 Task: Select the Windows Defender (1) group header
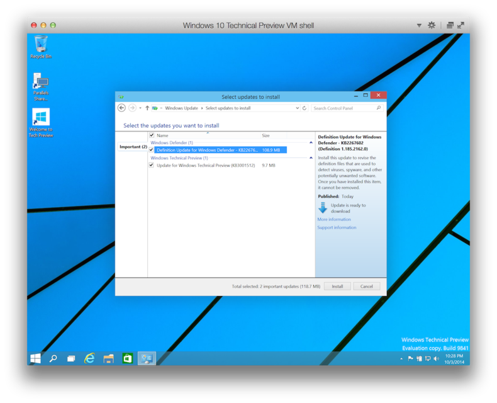(172, 143)
